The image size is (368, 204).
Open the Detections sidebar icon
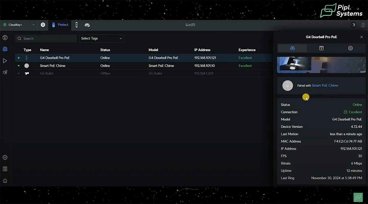[5, 72]
